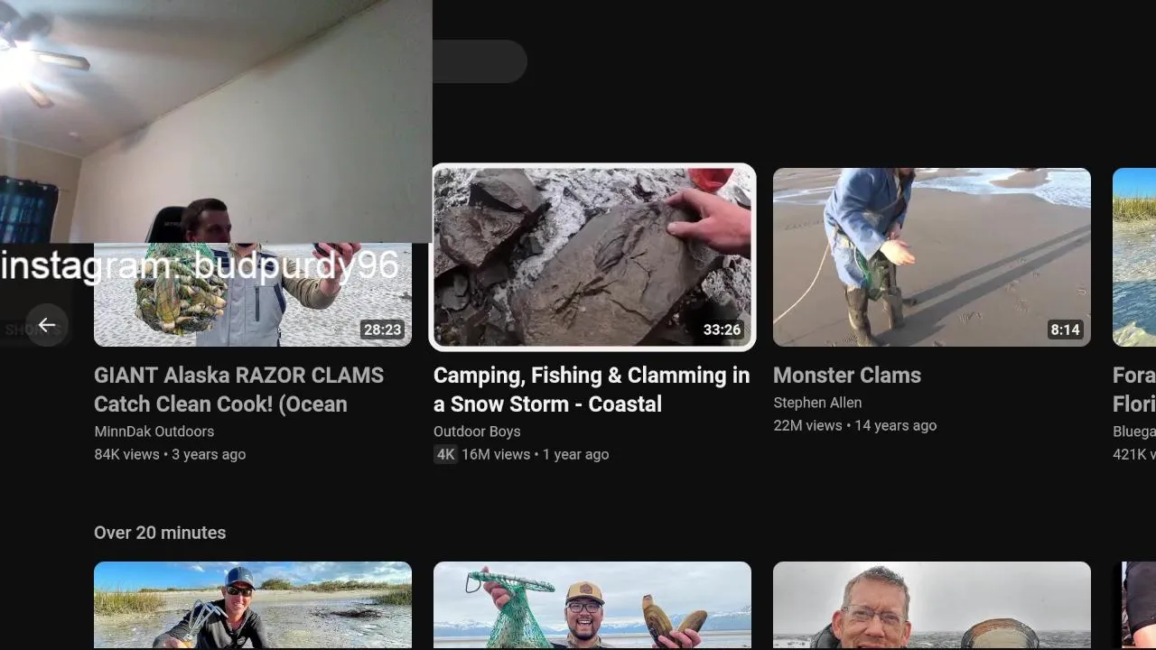Open the Outdoor Boys channel name
The width and height of the screenshot is (1156, 650).
[477, 432]
